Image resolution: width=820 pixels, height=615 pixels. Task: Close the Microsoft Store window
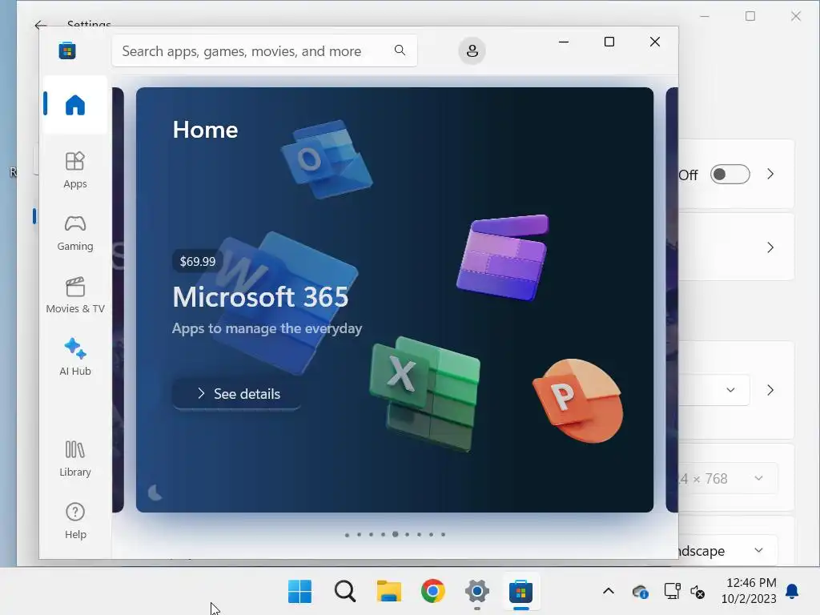(655, 42)
